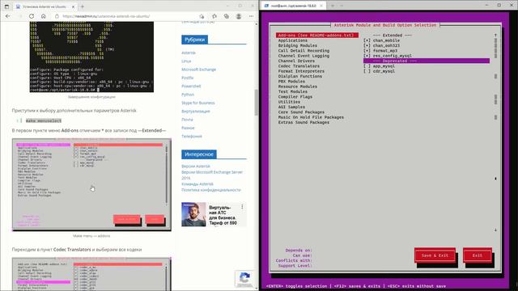The width and height of the screenshot is (518, 291).
Task: Close the root@avm terminal tab
Action: click(x=321, y=6)
